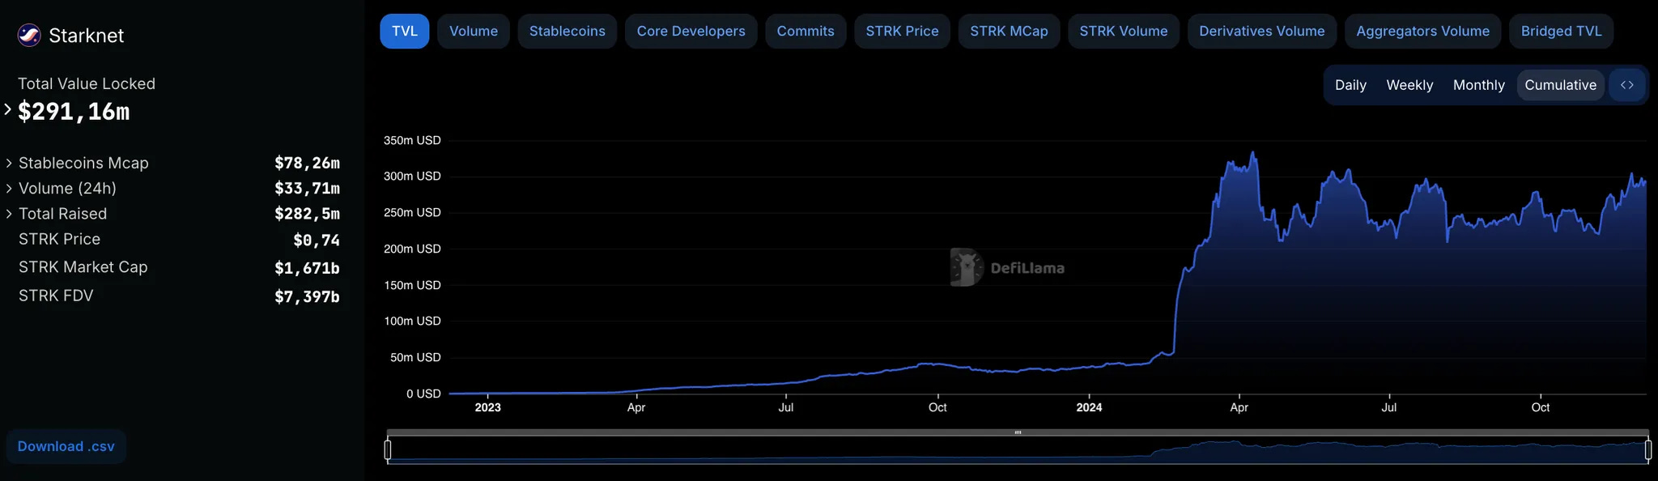Click the 2023 x-axis label
This screenshot has height=481, width=1658.
tap(487, 407)
